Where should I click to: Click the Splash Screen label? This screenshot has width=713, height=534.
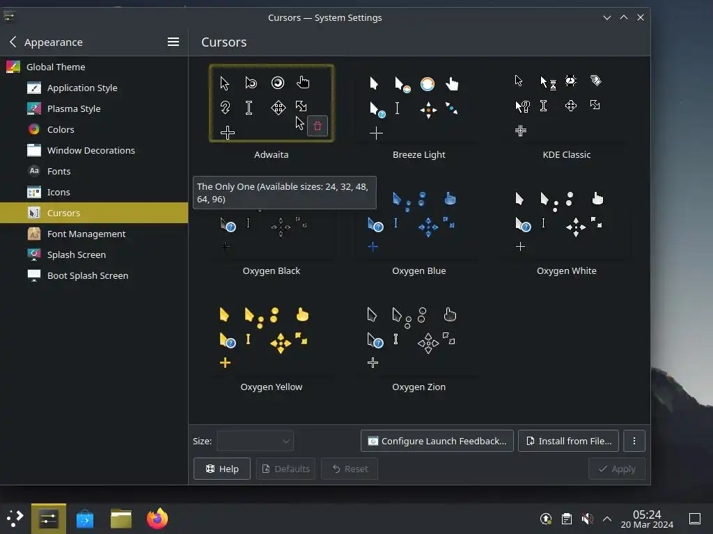pyautogui.click(x=77, y=254)
